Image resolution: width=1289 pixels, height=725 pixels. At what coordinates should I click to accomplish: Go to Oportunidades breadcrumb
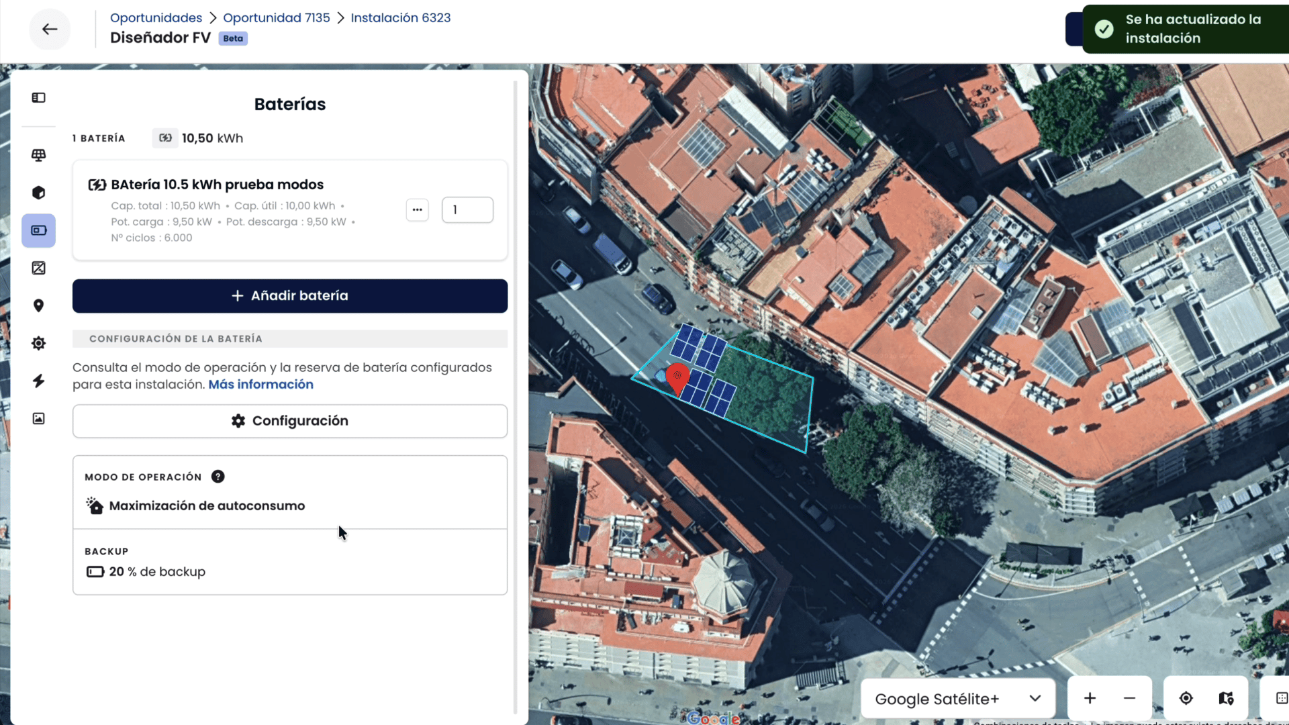[156, 18]
